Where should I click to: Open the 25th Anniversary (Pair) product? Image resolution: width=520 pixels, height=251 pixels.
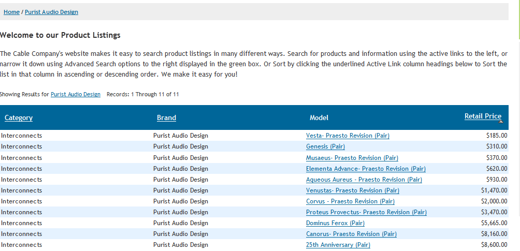[x=338, y=245]
